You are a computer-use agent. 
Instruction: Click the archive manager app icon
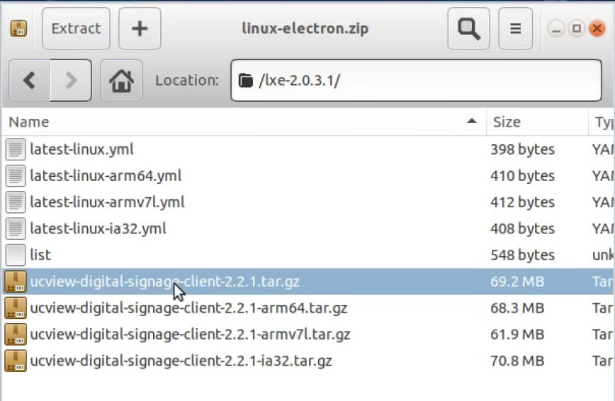pos(18,28)
